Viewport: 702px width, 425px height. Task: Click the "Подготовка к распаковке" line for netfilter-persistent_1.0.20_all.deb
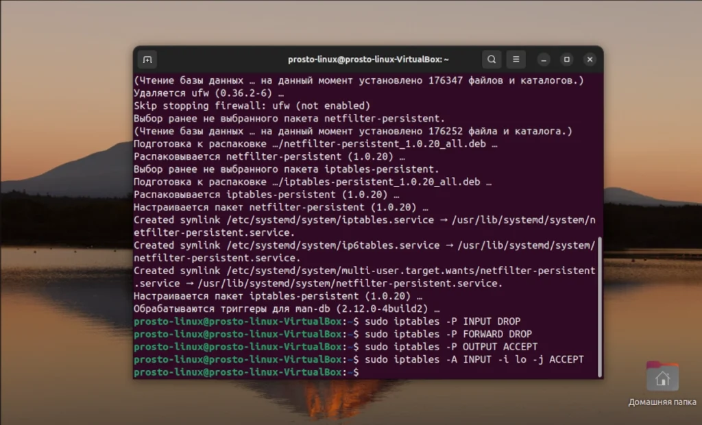click(x=315, y=144)
